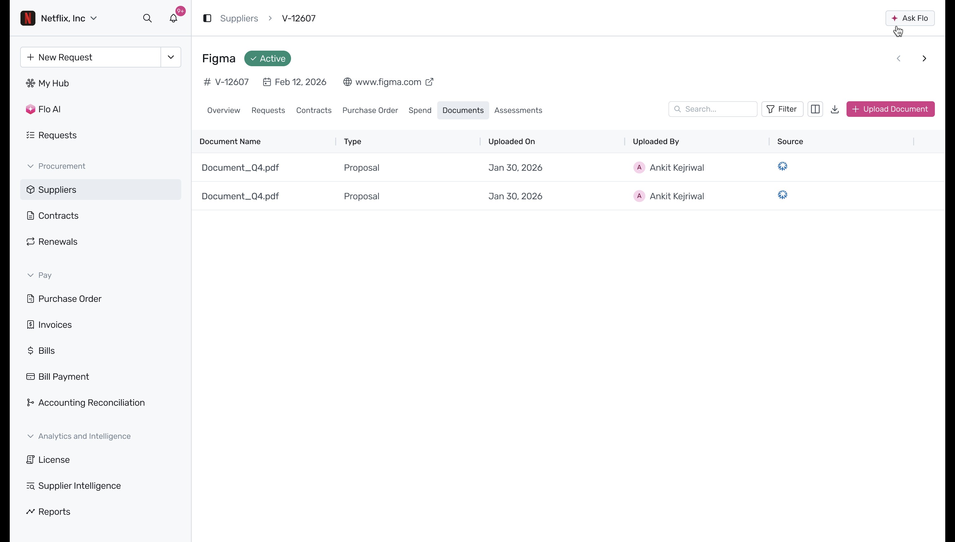Toggle the sidebar collapse icon

(x=208, y=18)
